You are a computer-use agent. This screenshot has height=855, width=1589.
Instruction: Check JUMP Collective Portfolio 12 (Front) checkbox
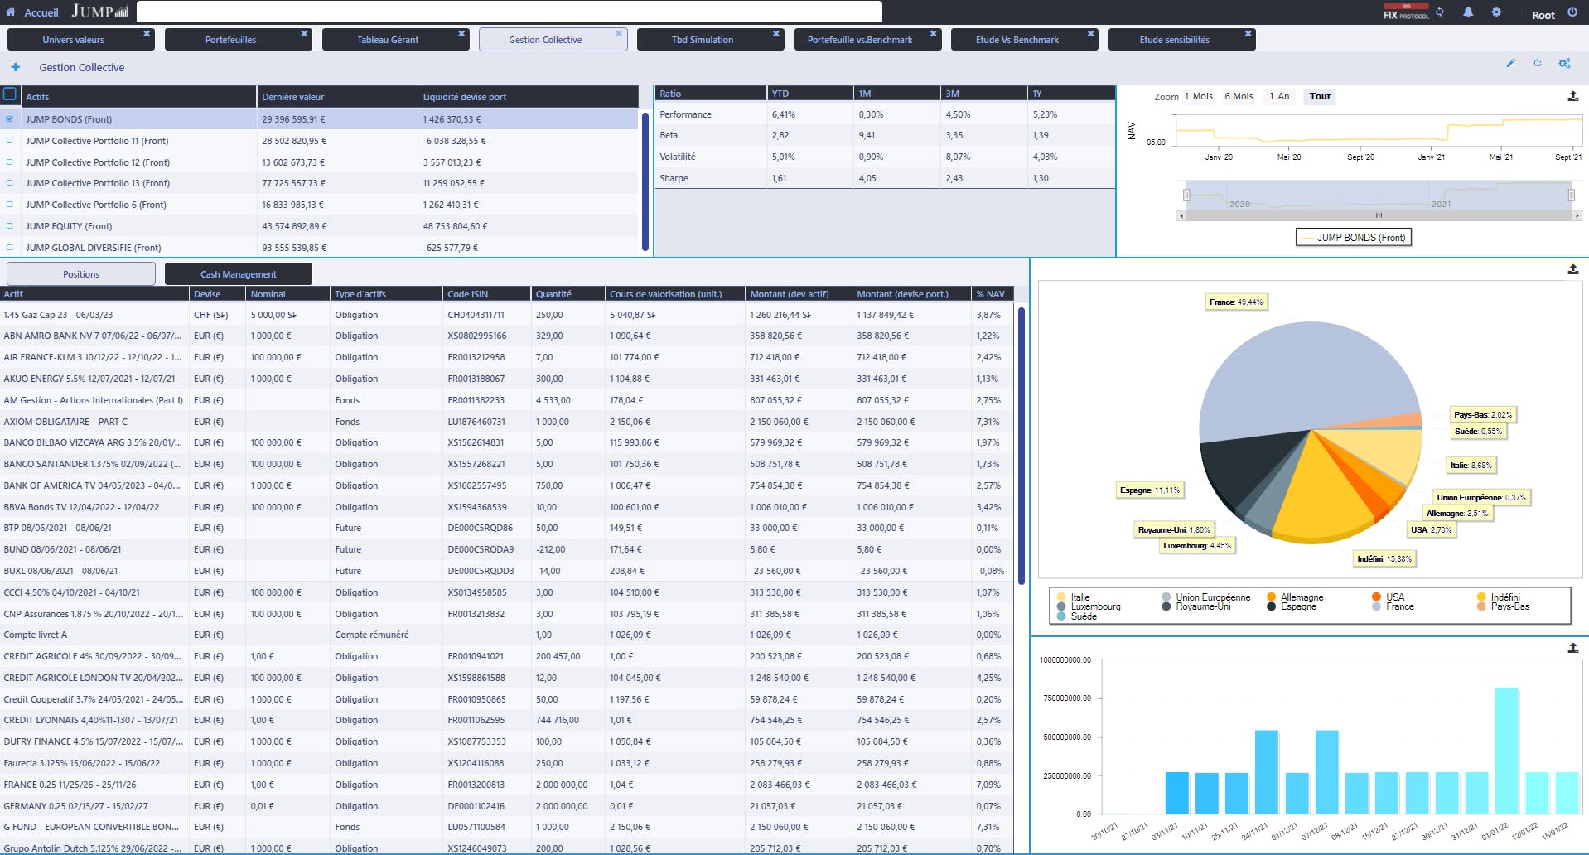(10, 162)
